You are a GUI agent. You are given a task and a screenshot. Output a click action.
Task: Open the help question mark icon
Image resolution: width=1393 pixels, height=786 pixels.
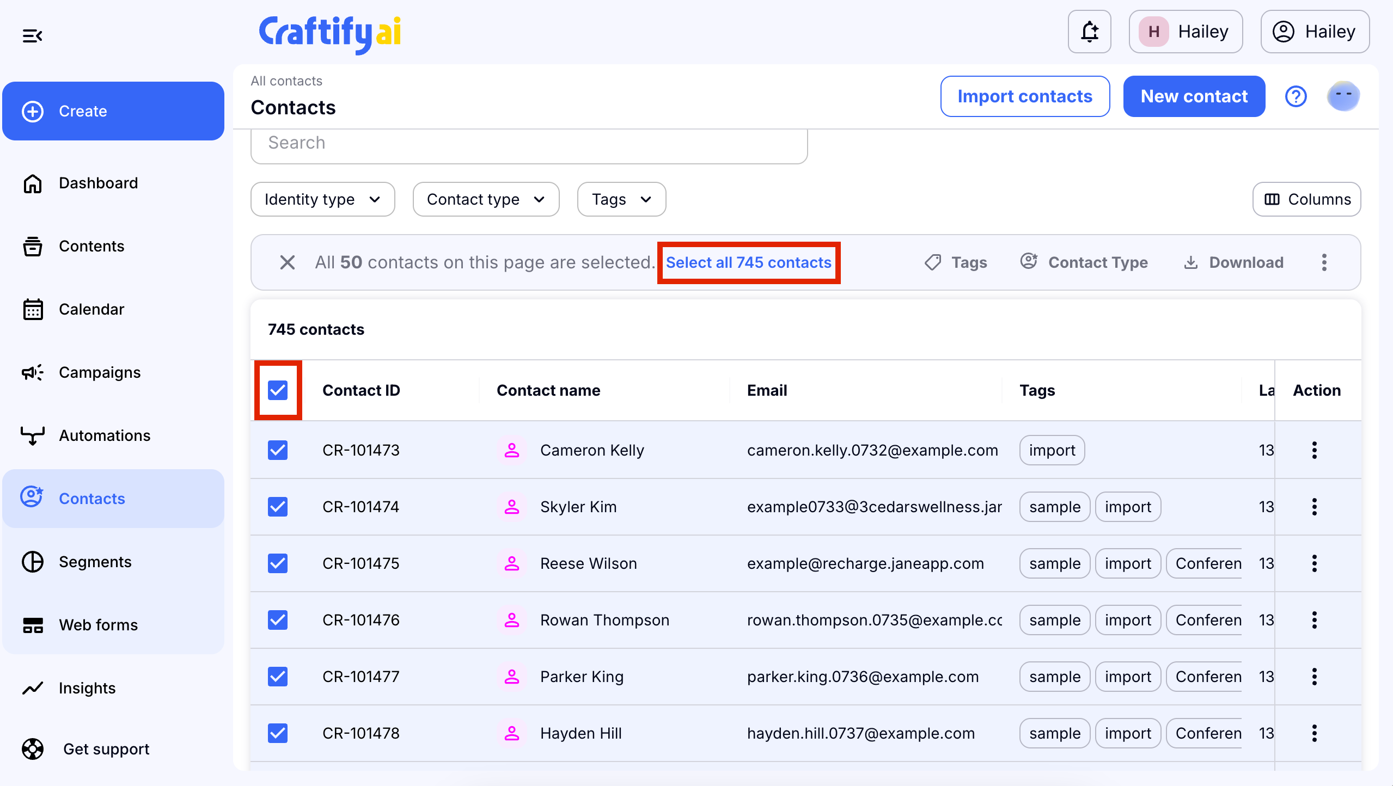(x=1296, y=96)
